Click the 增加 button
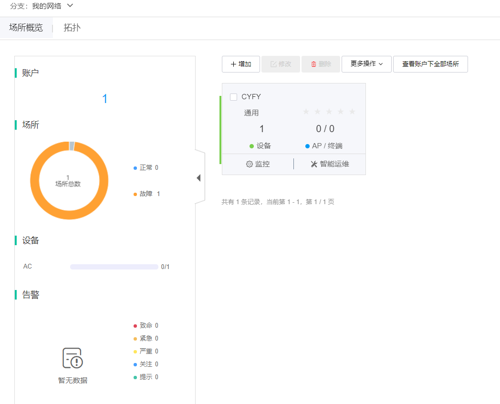500x404 pixels. pyautogui.click(x=241, y=64)
